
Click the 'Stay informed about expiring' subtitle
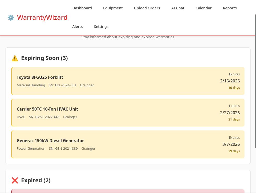tap(128, 37)
